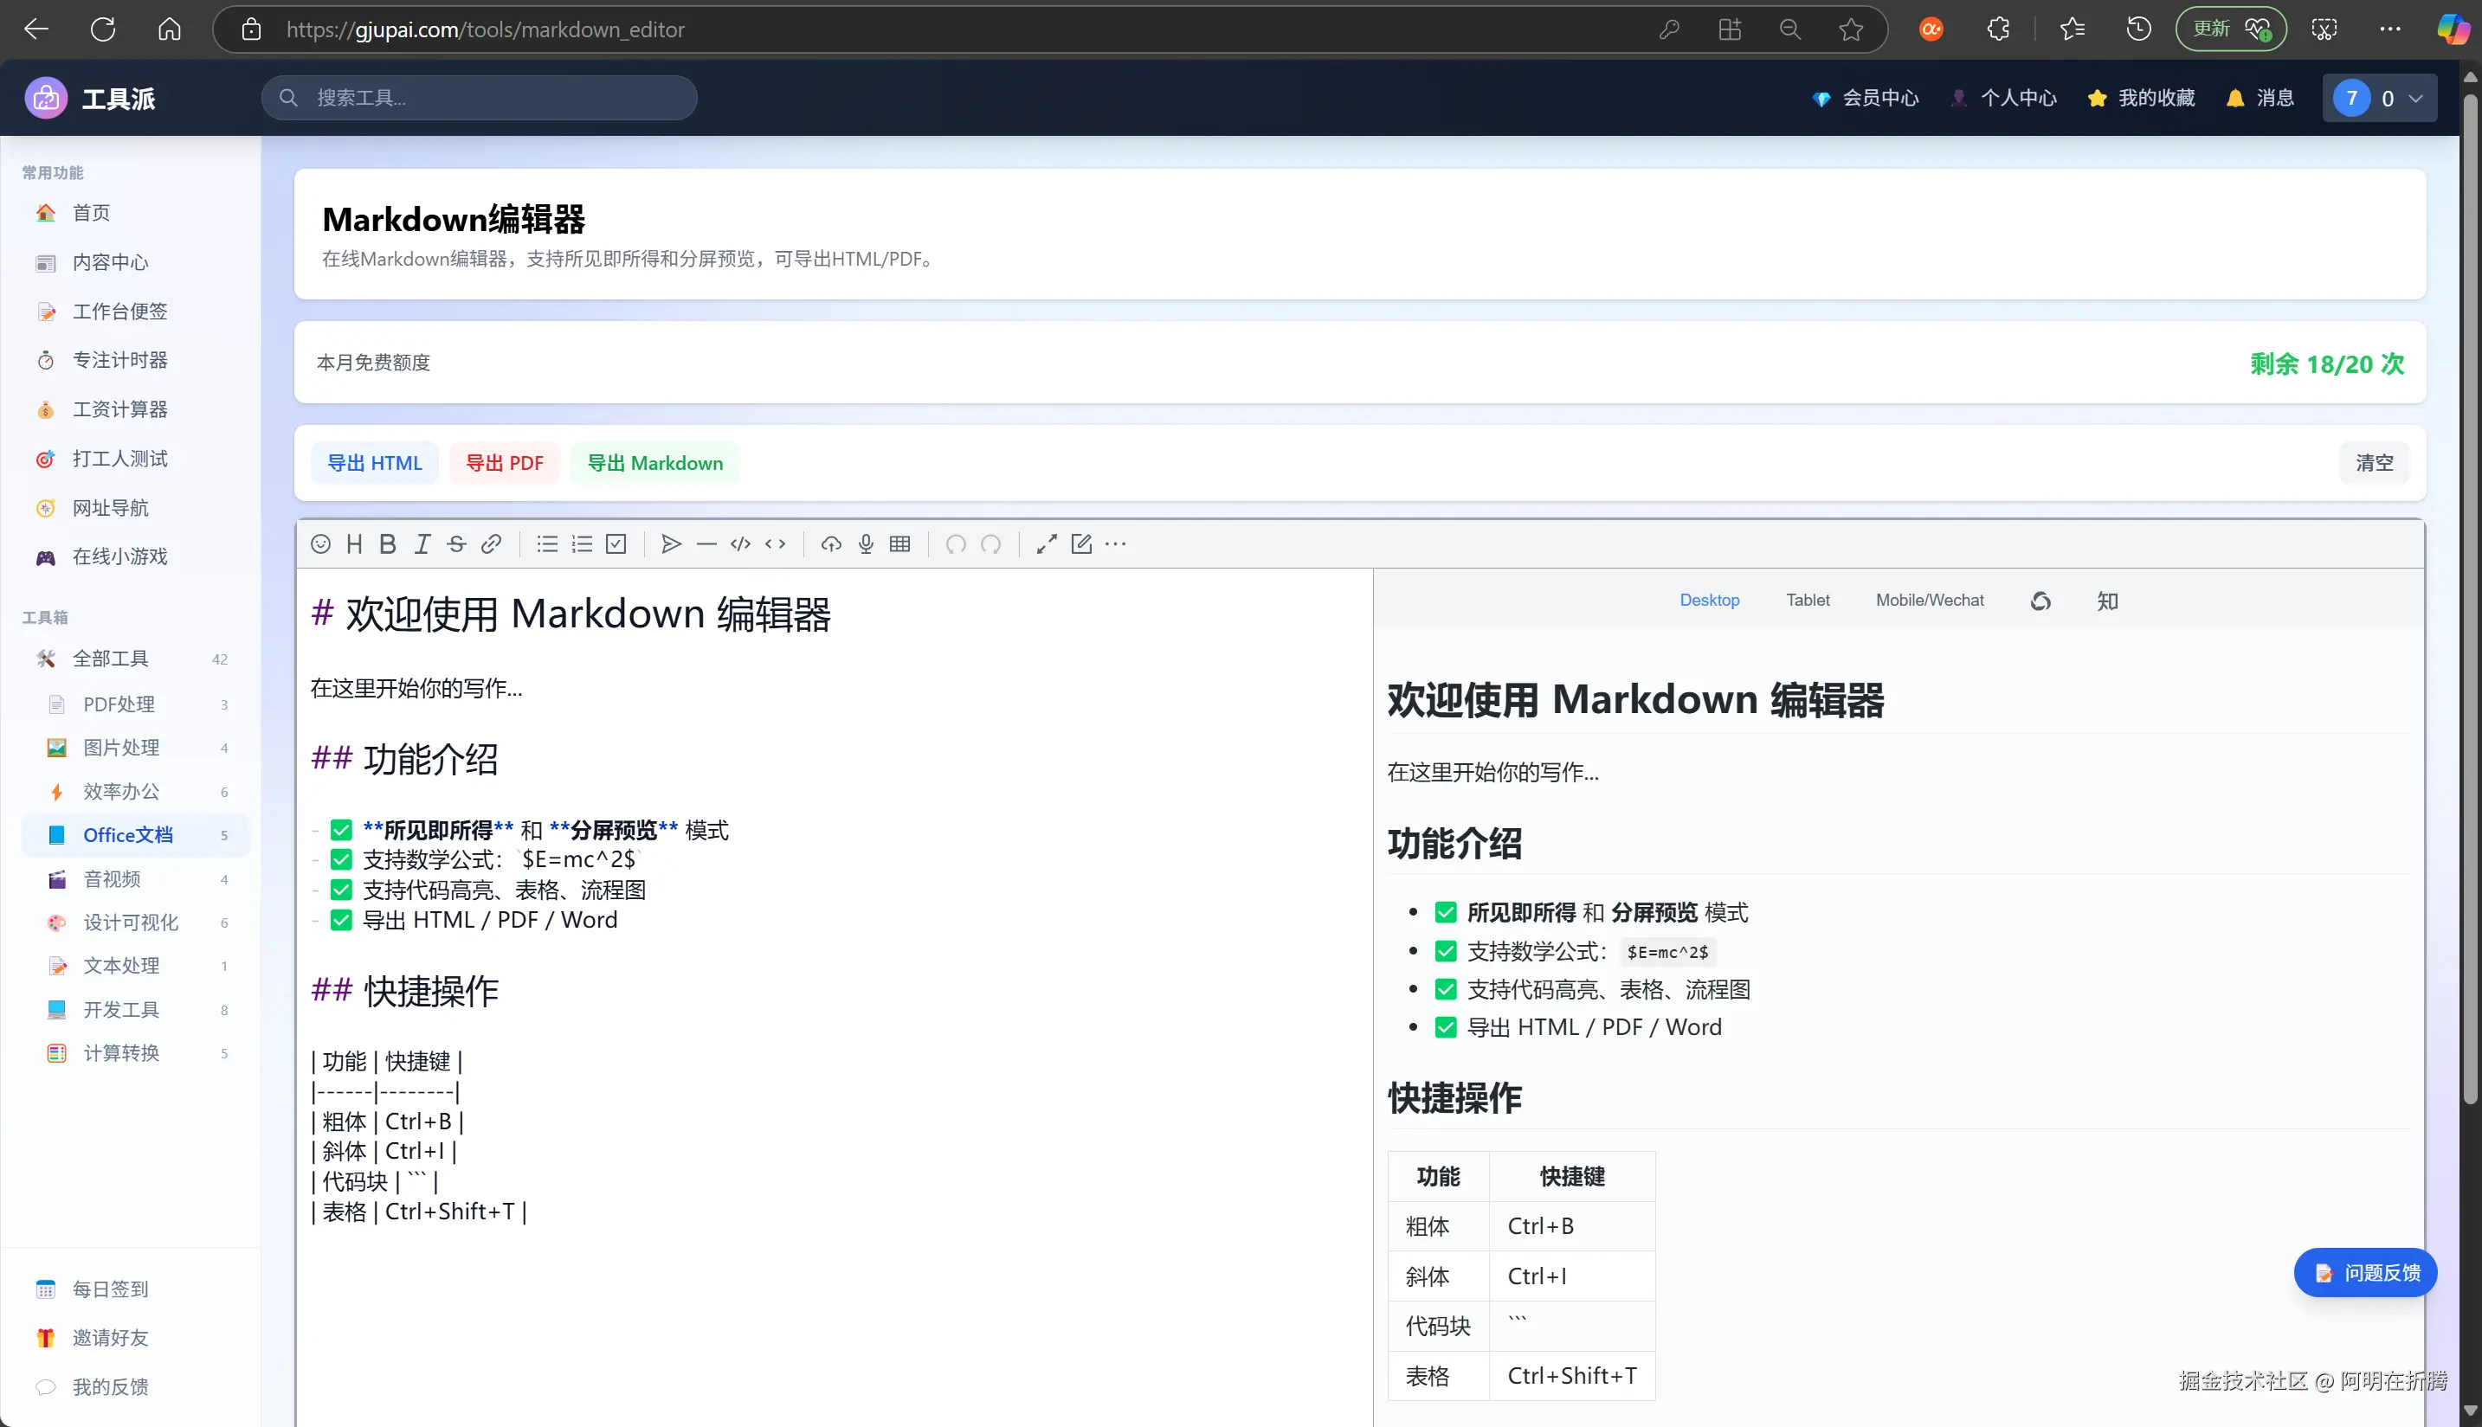
Task: Select 开发工具 category
Action: coord(135,1008)
